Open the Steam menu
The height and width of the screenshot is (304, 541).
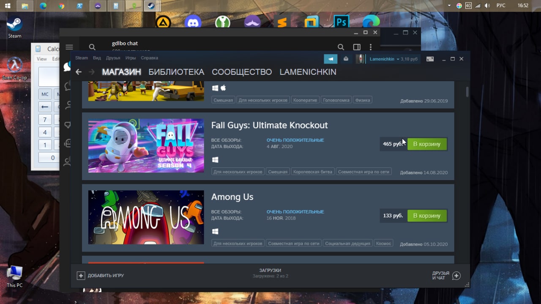(x=82, y=58)
